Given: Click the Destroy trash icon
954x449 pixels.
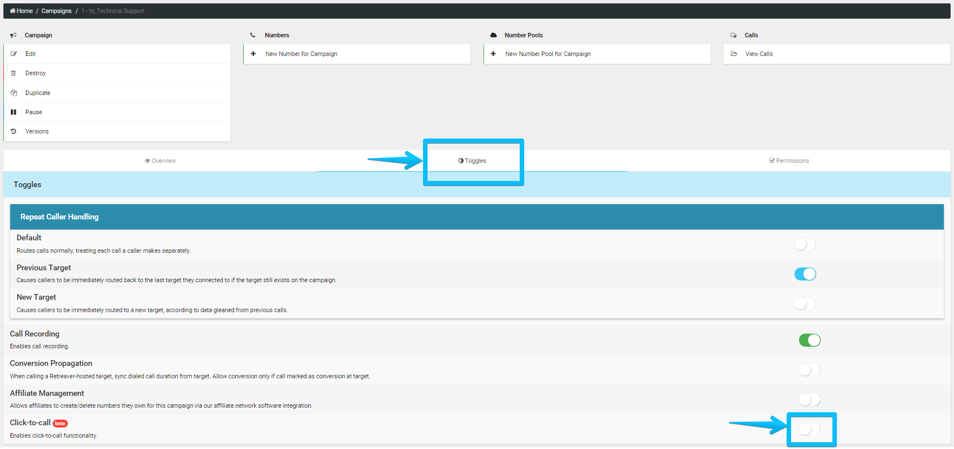Looking at the screenshot, I should [x=14, y=74].
